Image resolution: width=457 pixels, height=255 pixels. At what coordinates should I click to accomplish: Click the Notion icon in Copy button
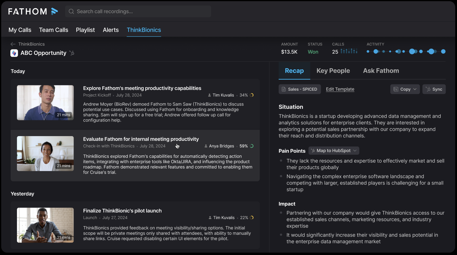(396, 89)
